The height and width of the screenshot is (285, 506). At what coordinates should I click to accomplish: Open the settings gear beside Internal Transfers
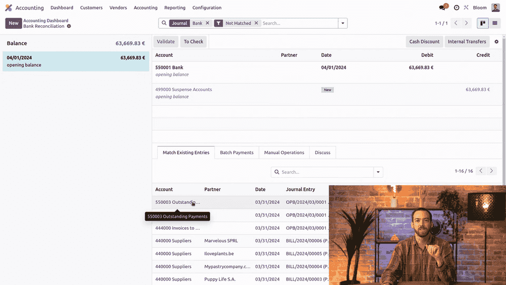click(497, 42)
